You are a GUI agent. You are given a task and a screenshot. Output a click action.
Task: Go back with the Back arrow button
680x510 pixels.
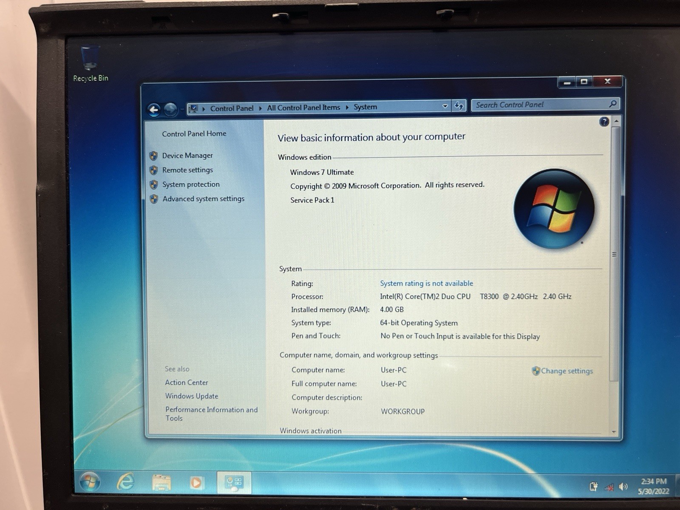[x=154, y=110]
